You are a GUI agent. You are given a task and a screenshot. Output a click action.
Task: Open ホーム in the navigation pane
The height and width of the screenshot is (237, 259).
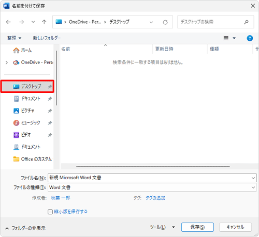click(22, 50)
